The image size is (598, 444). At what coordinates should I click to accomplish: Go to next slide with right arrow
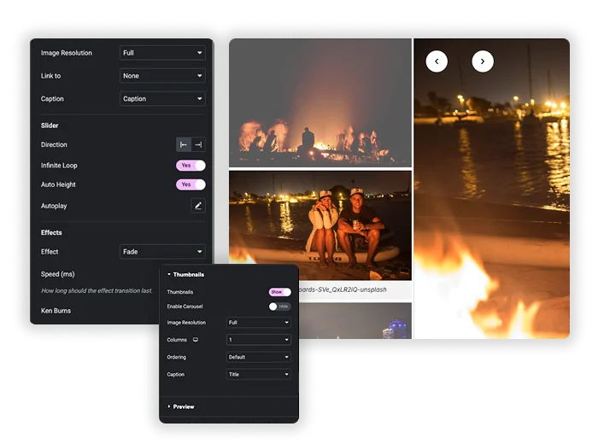point(483,61)
